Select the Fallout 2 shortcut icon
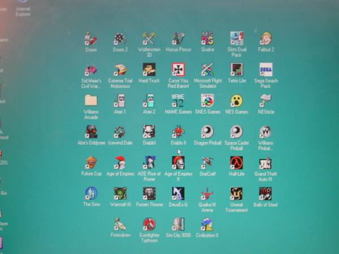 click(266, 39)
